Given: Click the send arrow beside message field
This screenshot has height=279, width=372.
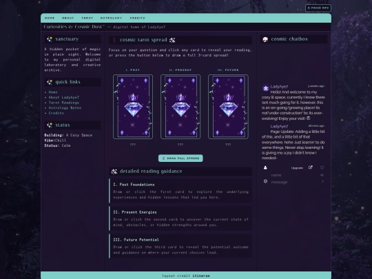Looking at the screenshot, I should coord(322,181).
